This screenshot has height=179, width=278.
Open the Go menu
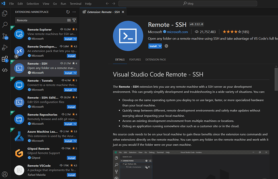click(x=55, y=4)
